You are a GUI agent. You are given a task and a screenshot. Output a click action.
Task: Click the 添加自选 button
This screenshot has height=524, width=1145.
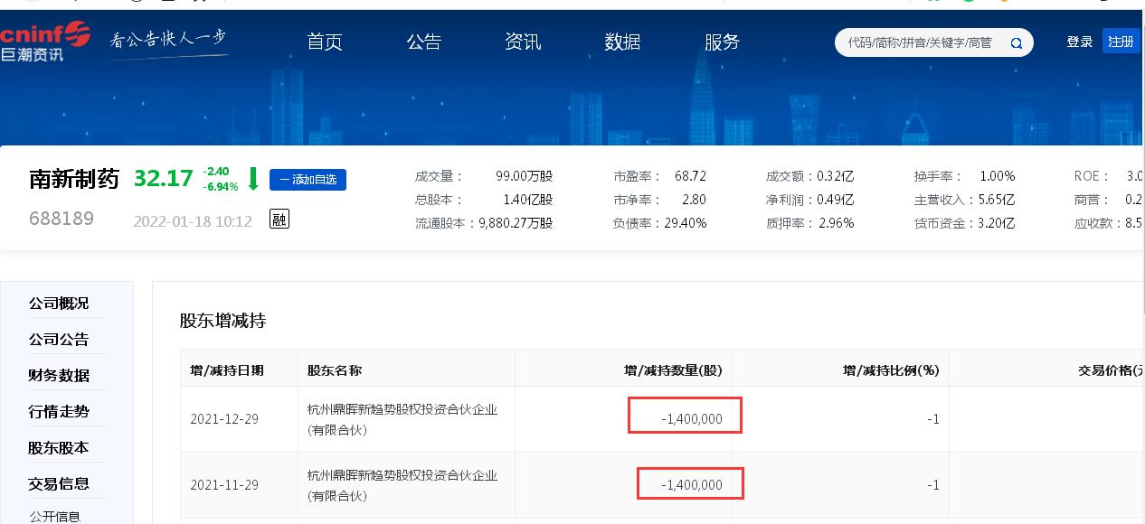pos(308,180)
